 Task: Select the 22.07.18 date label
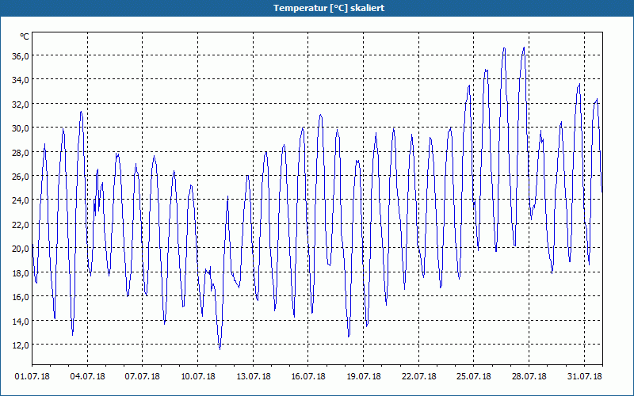tap(419, 377)
